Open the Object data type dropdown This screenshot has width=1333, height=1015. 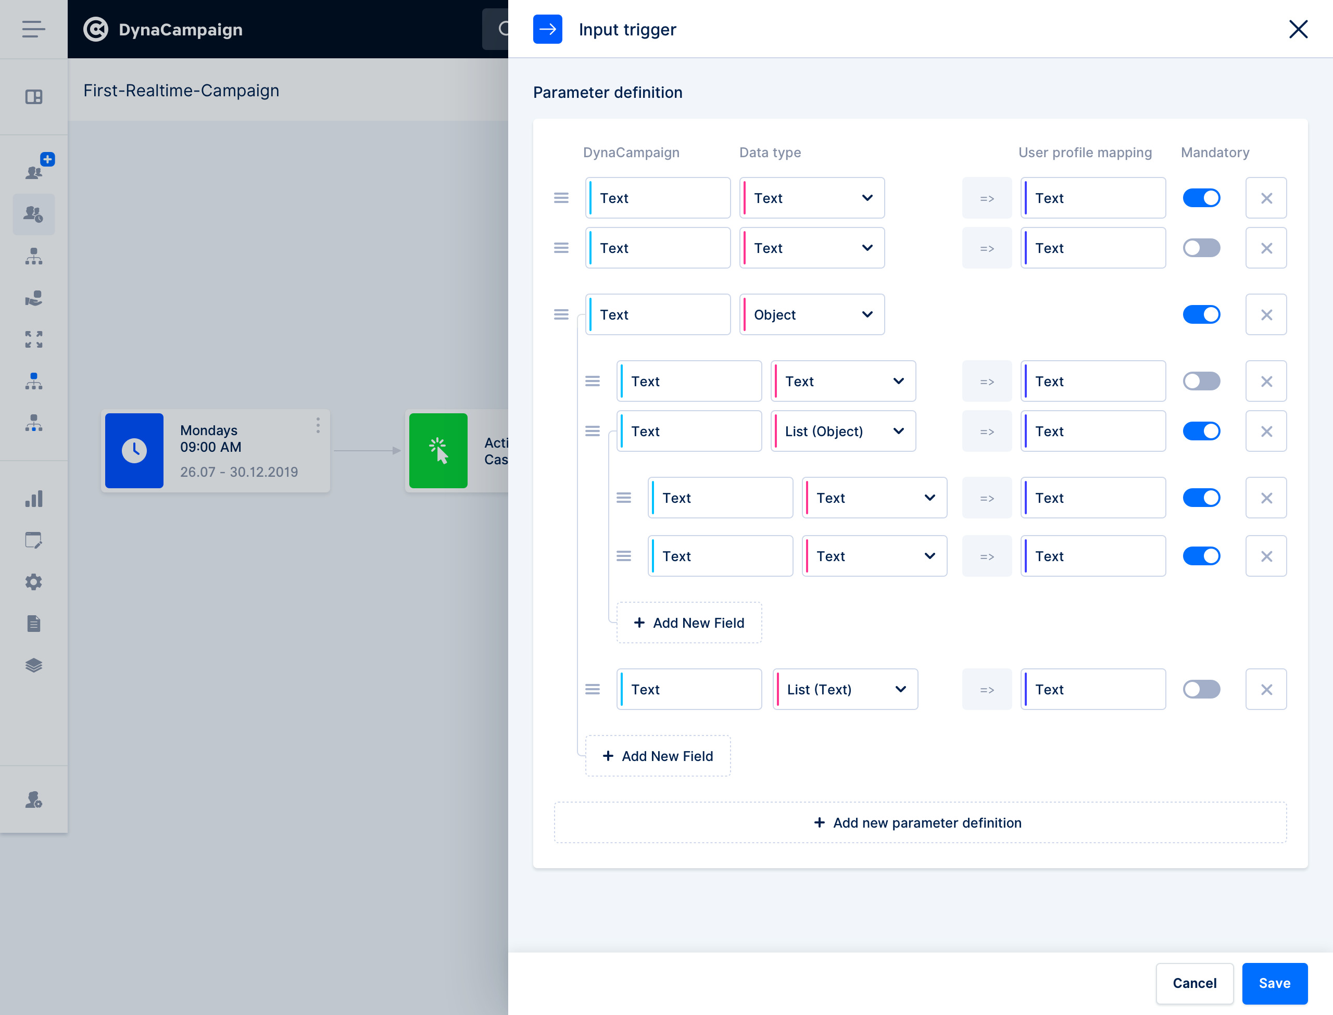point(812,315)
